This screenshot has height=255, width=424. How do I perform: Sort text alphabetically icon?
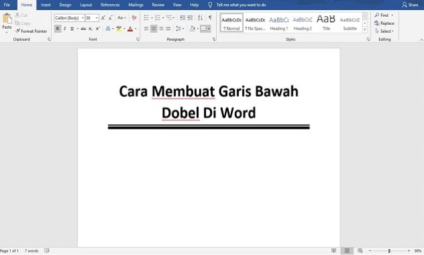point(200,18)
